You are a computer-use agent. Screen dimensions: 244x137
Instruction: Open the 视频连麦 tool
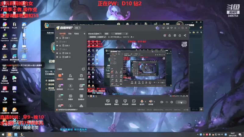coord(59,87)
